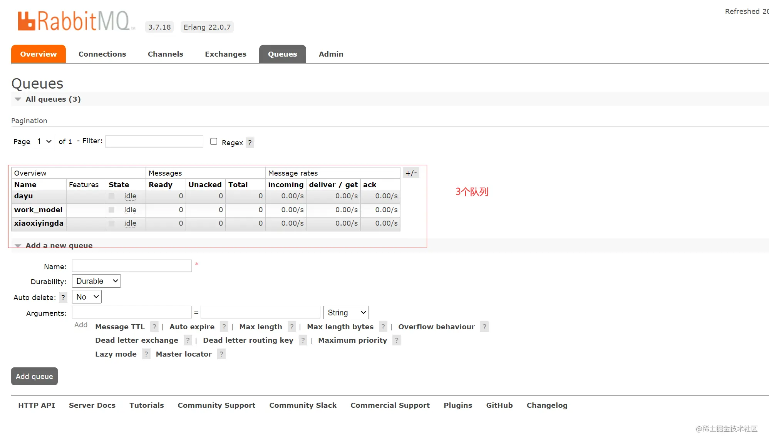Open the GitHub footer link

[499, 405]
